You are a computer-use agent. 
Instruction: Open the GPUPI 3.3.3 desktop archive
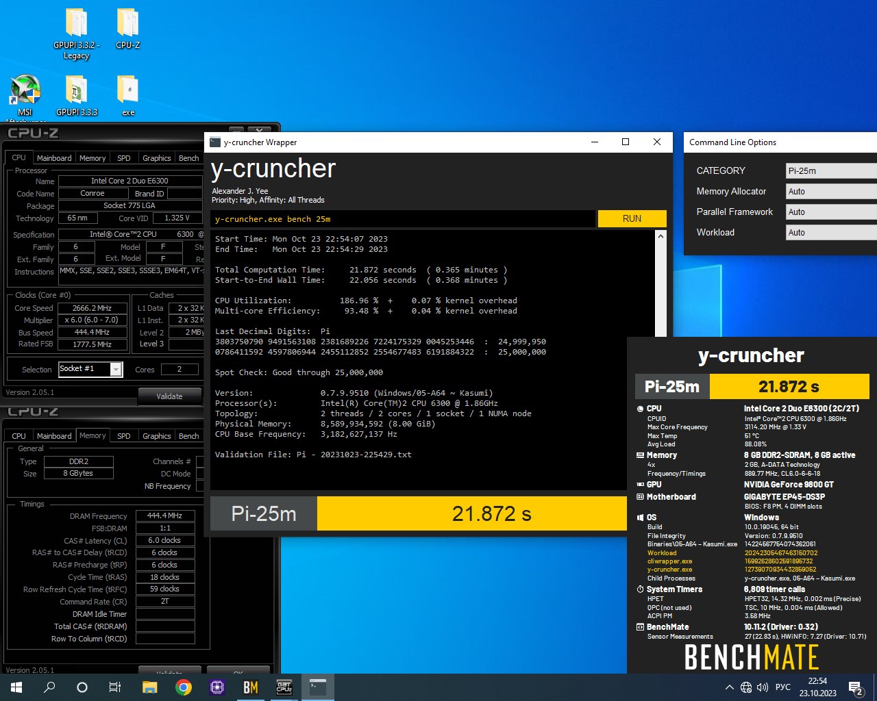76,96
